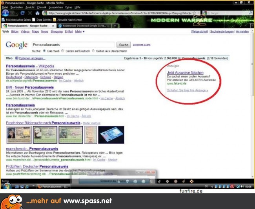Screen dimensions: 255x209
Task: Open the Hilfe menu
Action: click(x=77, y=7)
